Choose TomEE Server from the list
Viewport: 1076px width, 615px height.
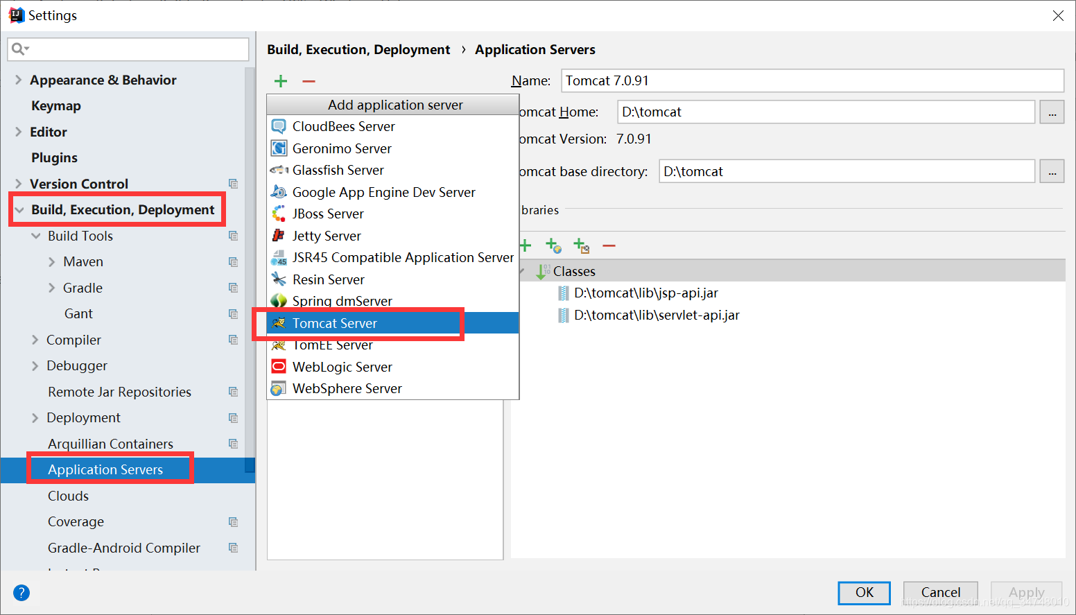coord(392,345)
